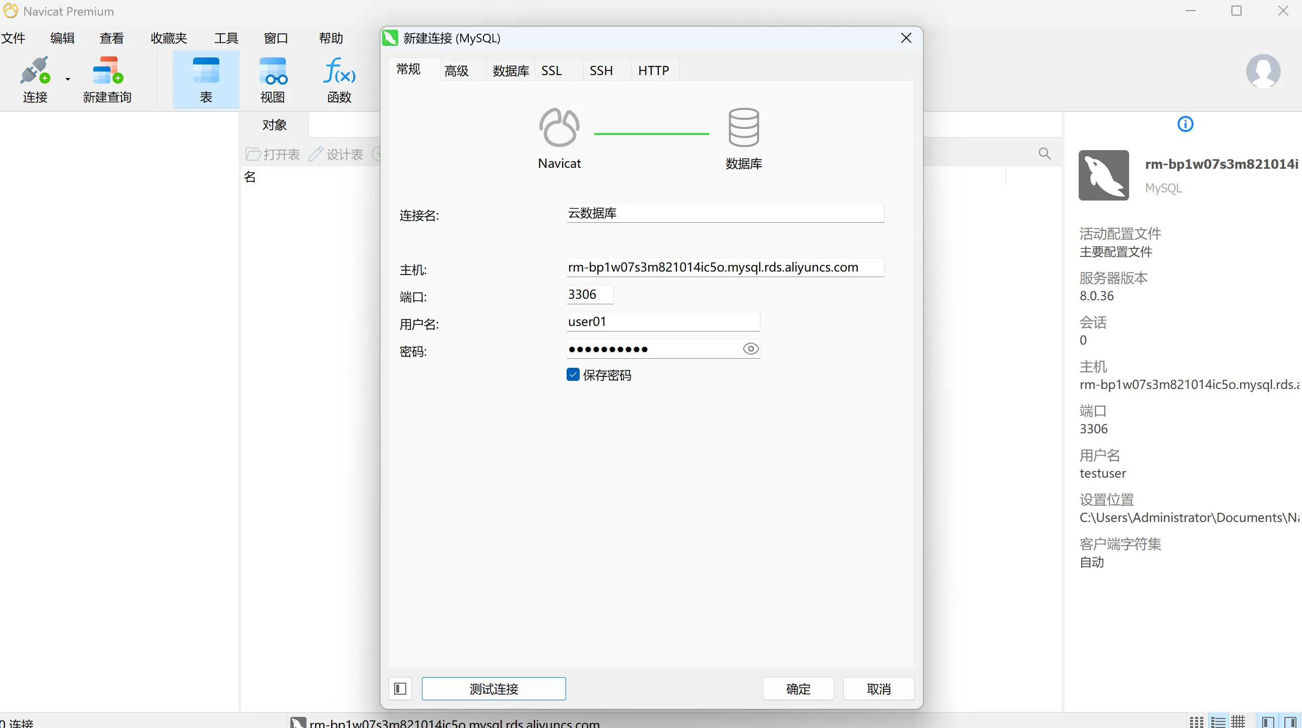Click the Cancel (取消) button
This screenshot has width=1302, height=728.
[x=879, y=689]
